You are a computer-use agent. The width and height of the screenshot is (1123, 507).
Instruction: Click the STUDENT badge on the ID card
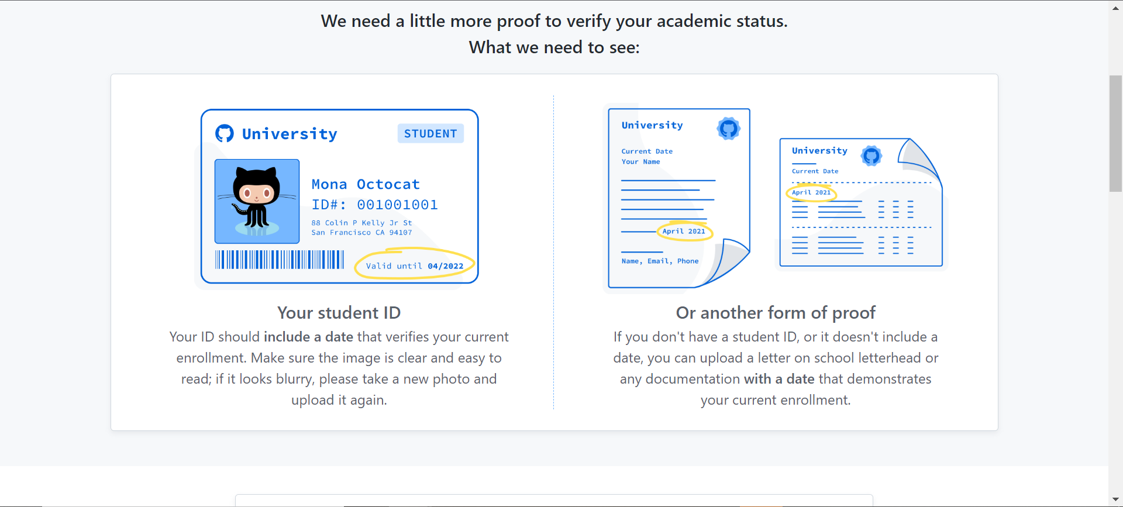tap(430, 133)
